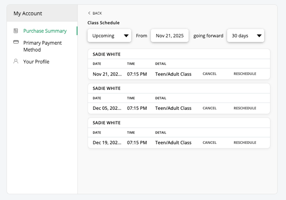
Task: Go back using the BACK link
Action: pyautogui.click(x=97, y=13)
